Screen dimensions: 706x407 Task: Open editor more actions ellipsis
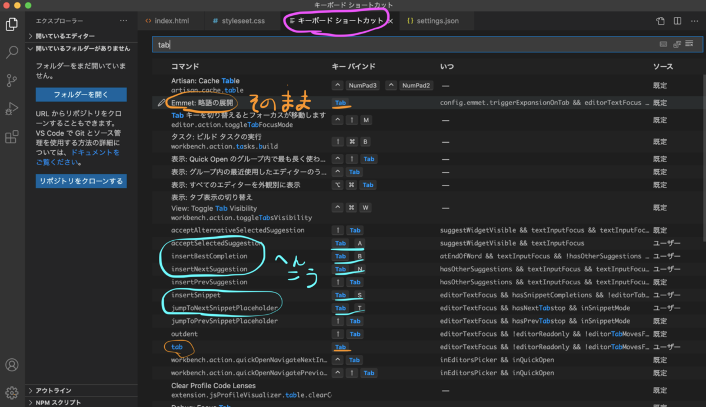point(694,21)
